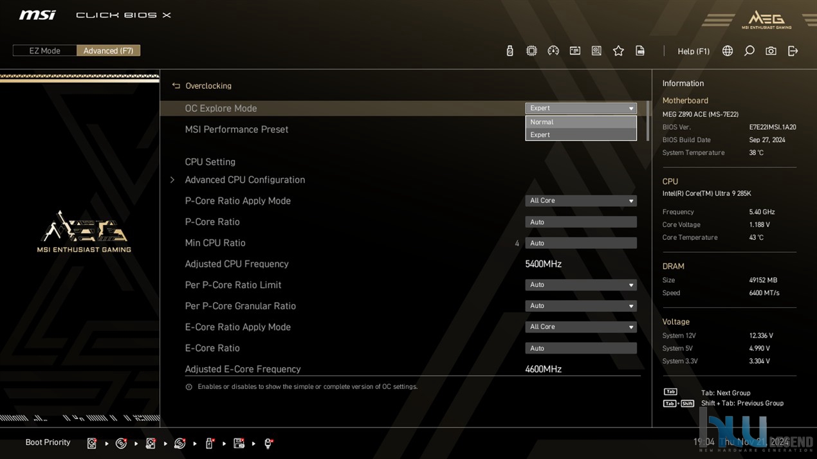Click the 49152 MB DRAM size value
817x459 pixels.
coord(763,280)
